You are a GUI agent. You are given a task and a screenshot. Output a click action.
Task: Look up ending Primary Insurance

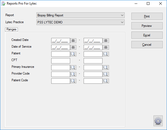pyautogui.click(x=106, y=68)
